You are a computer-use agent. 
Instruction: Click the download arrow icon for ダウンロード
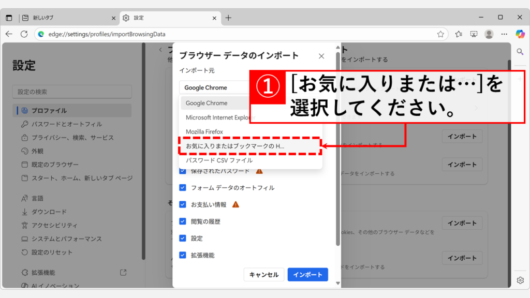click(25, 212)
